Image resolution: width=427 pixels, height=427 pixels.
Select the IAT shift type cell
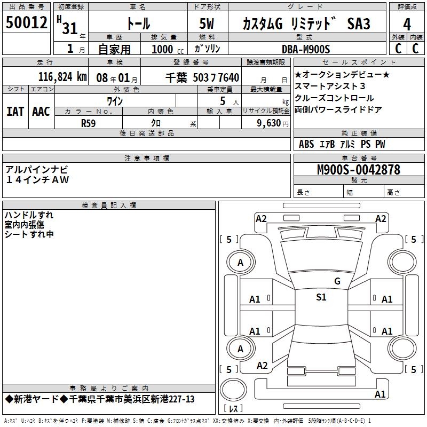15,112
